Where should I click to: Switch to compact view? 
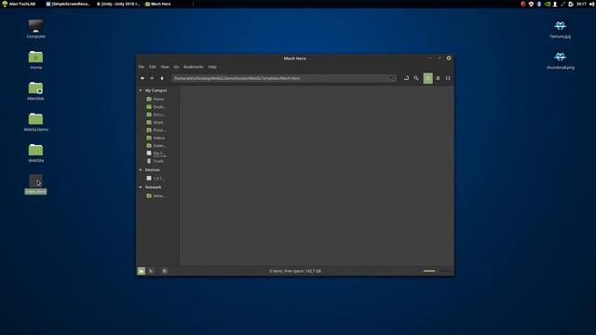click(x=448, y=78)
